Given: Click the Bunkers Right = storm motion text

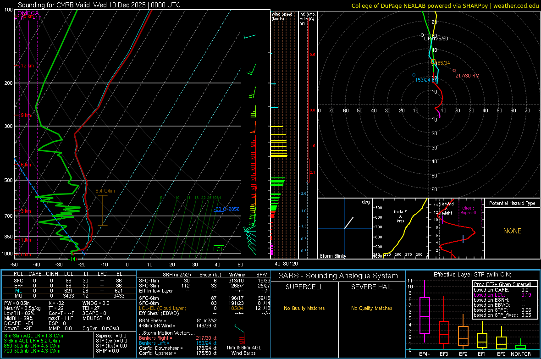Looking at the screenshot, I should click(155, 337).
